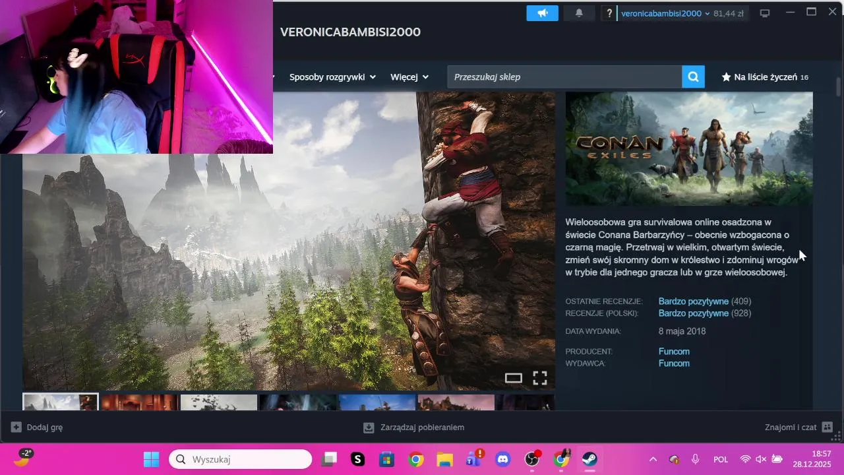Click the muted volume tray icon

(761, 459)
